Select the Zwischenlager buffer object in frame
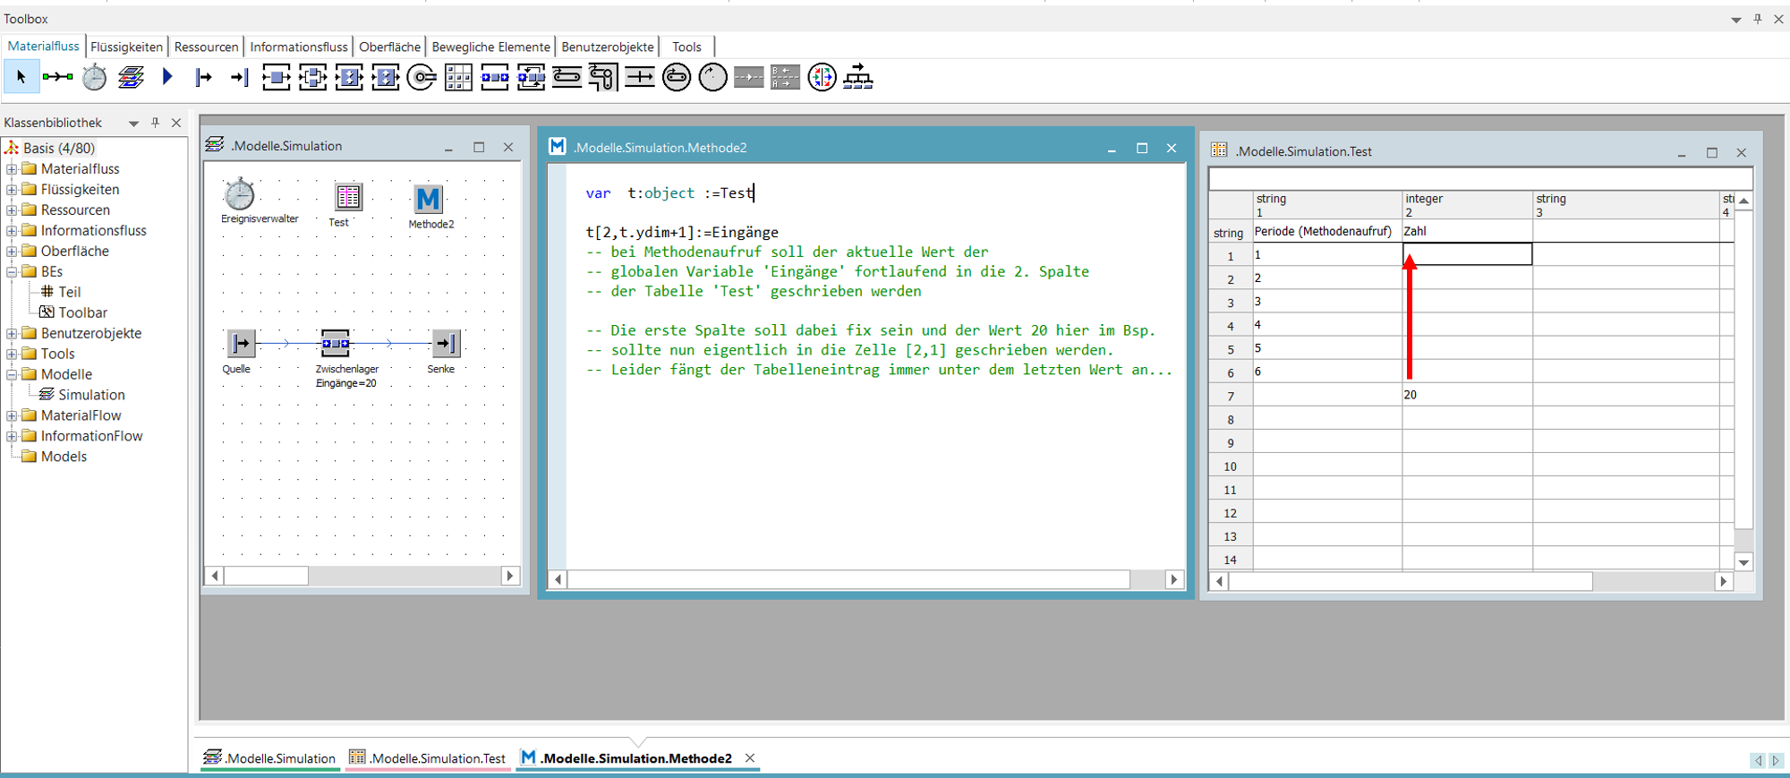 pos(336,343)
